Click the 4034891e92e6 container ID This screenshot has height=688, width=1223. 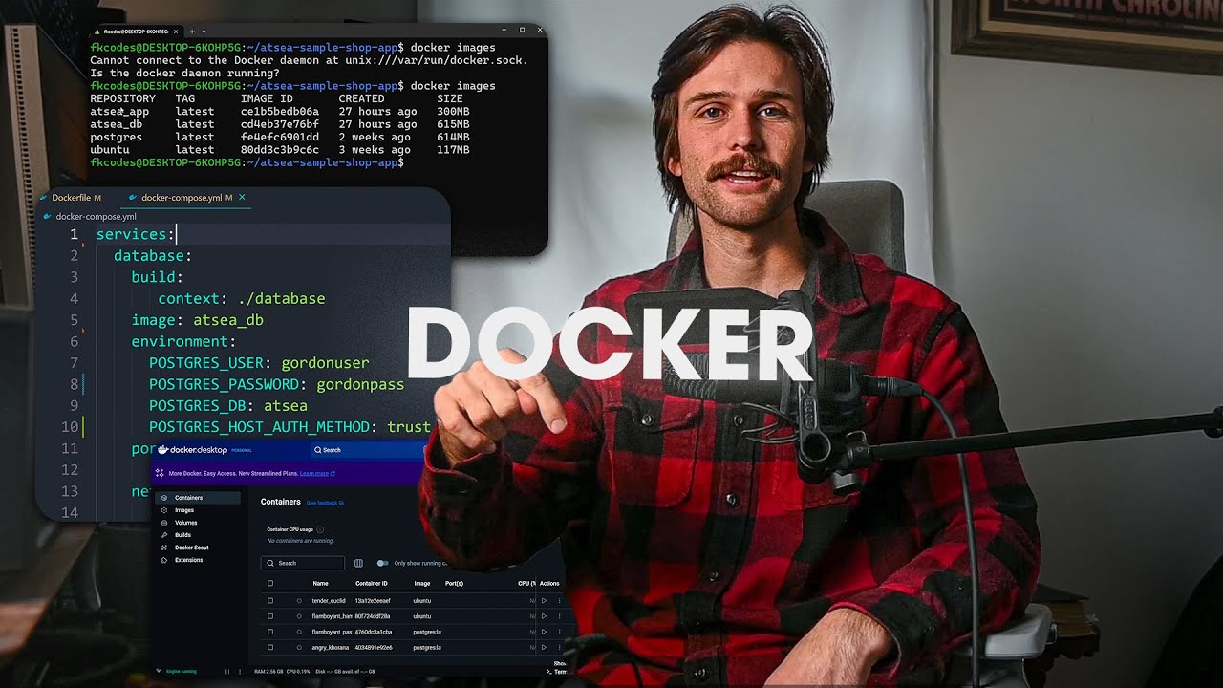tap(374, 648)
